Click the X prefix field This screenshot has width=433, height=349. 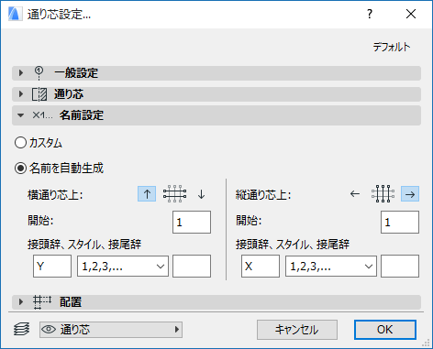[261, 267]
